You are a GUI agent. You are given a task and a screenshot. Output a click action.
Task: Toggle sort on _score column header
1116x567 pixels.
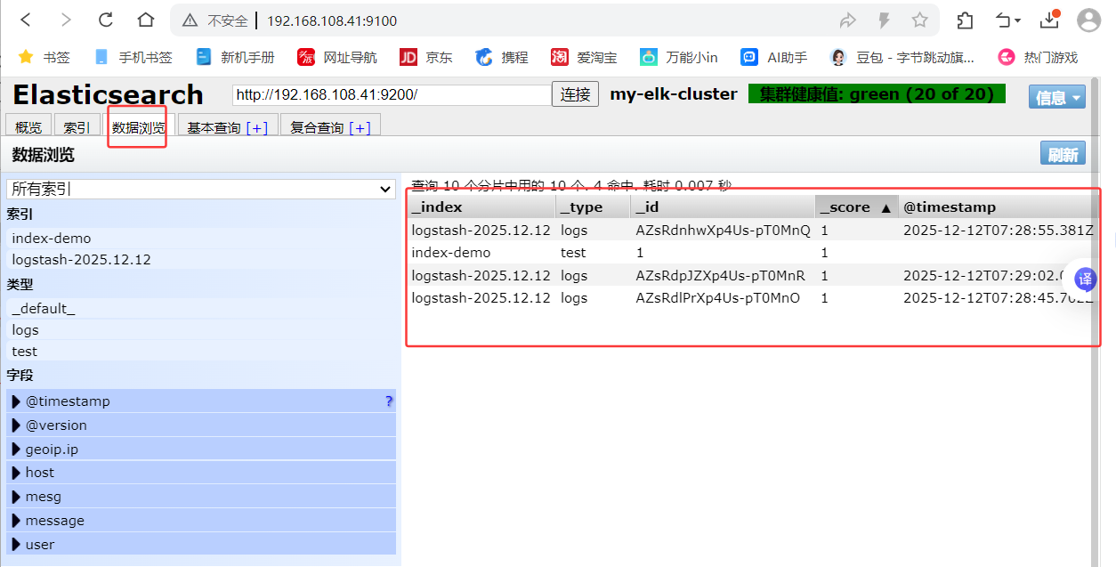[856, 207]
